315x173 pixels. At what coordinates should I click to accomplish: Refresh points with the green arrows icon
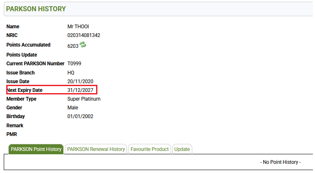tap(83, 44)
